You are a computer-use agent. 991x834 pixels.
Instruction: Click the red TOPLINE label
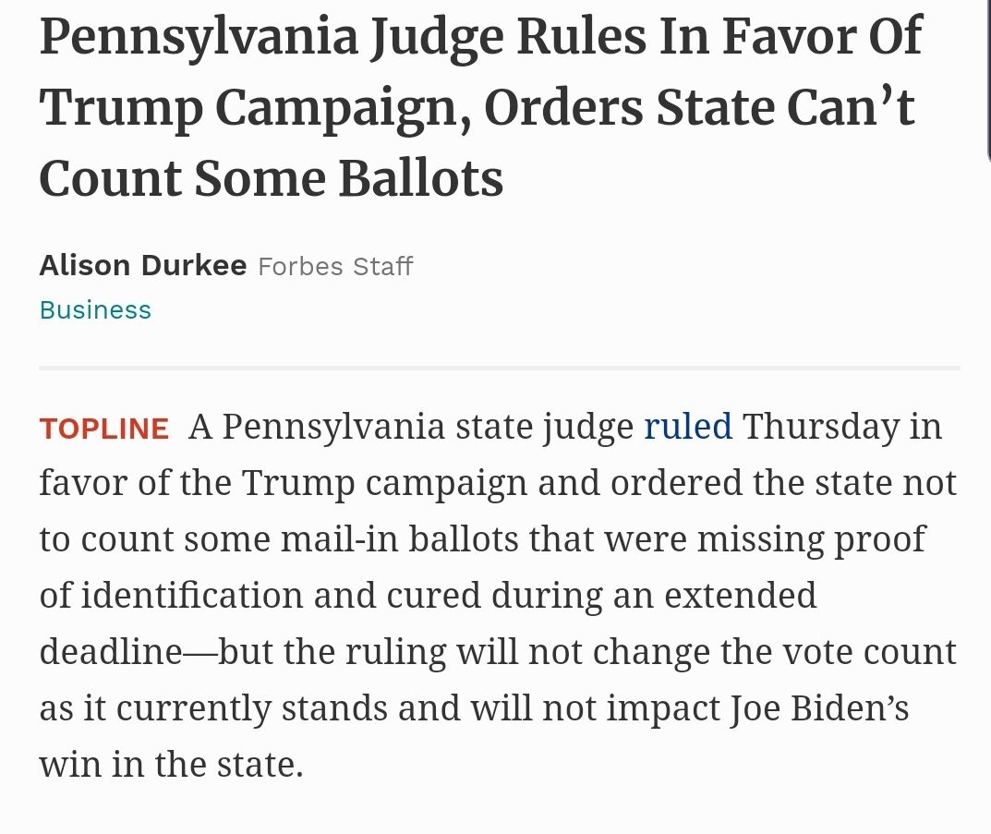tap(104, 429)
